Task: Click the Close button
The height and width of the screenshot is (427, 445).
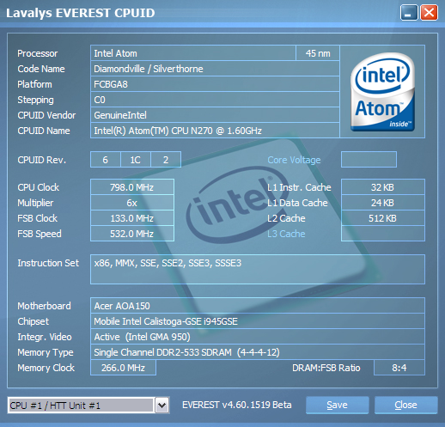Action: click(405, 405)
